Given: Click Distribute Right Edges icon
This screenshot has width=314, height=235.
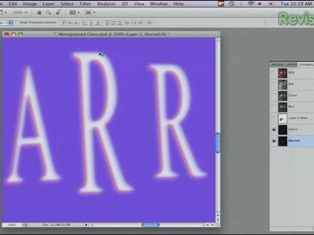Looking at the screenshot, I should click(140, 23).
